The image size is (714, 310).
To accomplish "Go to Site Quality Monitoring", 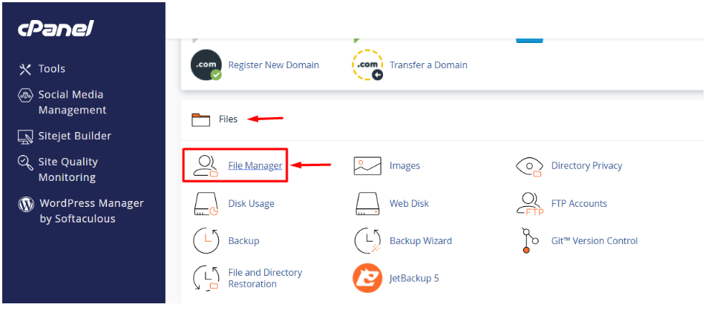I will (x=68, y=169).
